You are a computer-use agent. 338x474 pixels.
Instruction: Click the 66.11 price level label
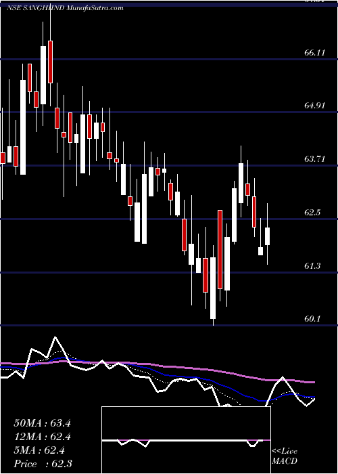pos(314,53)
